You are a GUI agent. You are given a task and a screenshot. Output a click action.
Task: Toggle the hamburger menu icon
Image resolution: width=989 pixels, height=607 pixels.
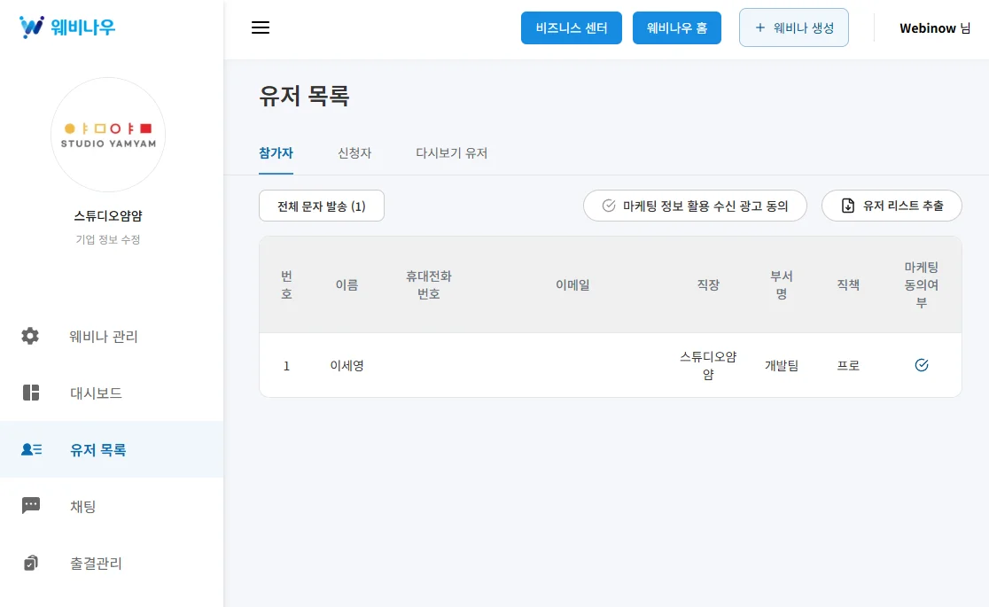[x=261, y=27]
